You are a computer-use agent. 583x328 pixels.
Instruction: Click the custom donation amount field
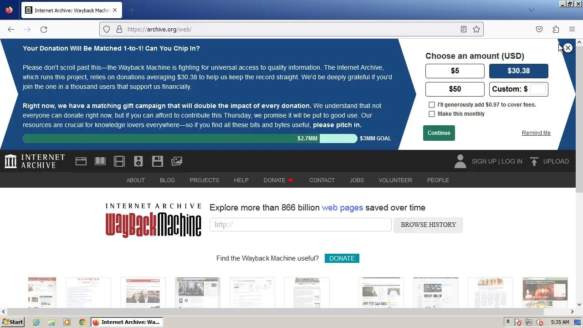tap(537, 89)
